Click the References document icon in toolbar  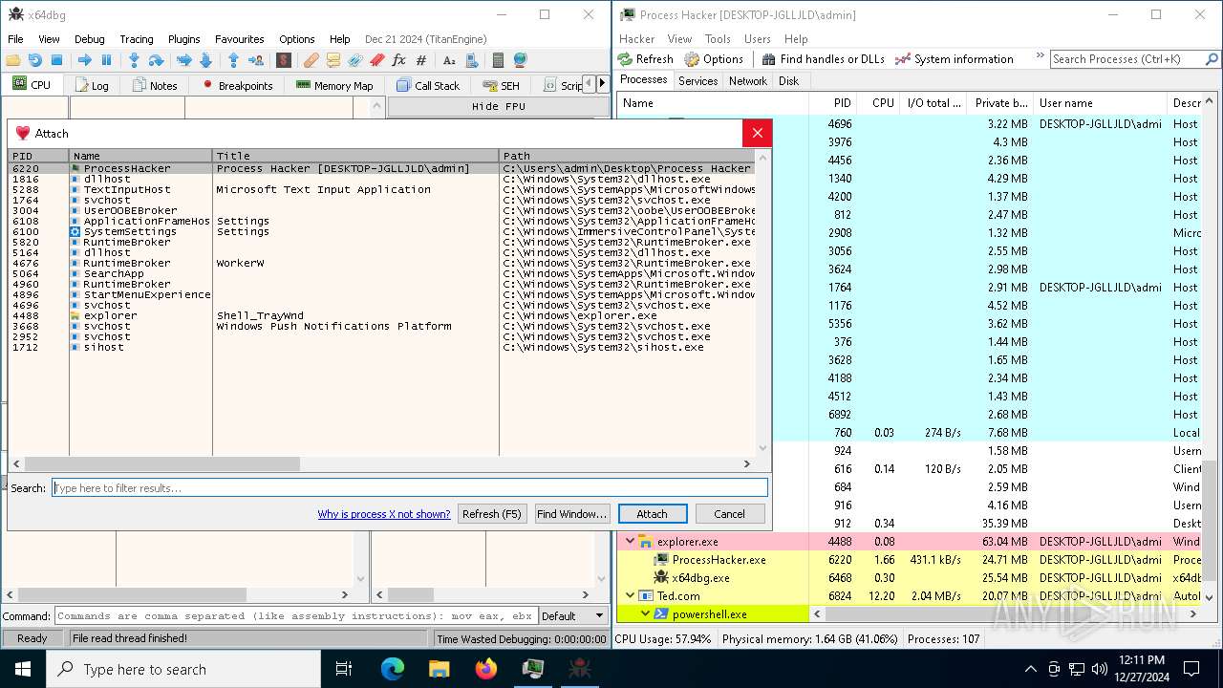[x=471, y=60]
